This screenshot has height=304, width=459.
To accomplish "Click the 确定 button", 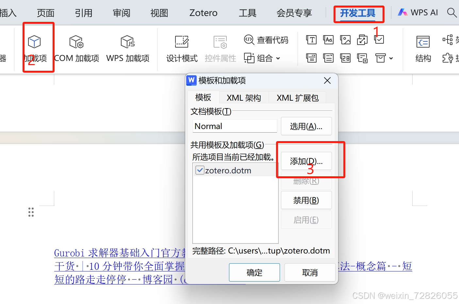I will 254,272.
